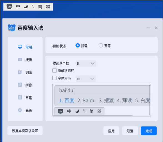Click the hexagon icon beside 高级
This screenshot has height=142, width=163.
[x=20, y=110]
